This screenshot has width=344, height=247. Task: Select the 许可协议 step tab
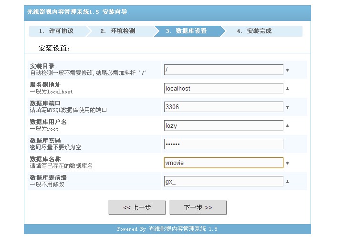[x=57, y=31]
